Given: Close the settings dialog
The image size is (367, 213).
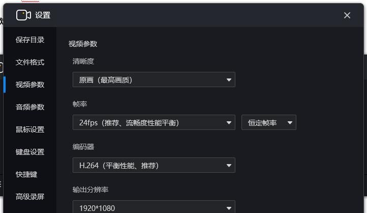Looking at the screenshot, I should (347, 15).
